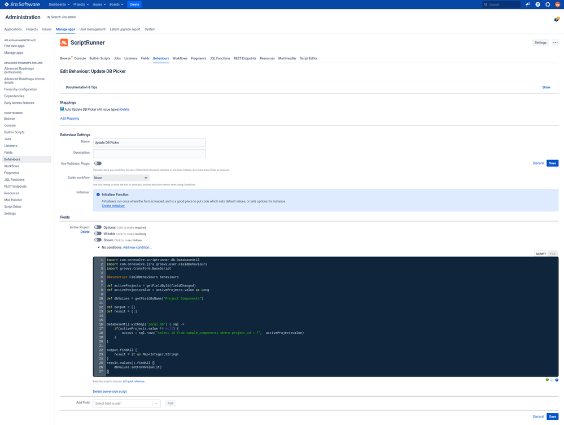Expand the script editor to fullscreen
The width and height of the screenshot is (564, 425).
tap(552, 380)
